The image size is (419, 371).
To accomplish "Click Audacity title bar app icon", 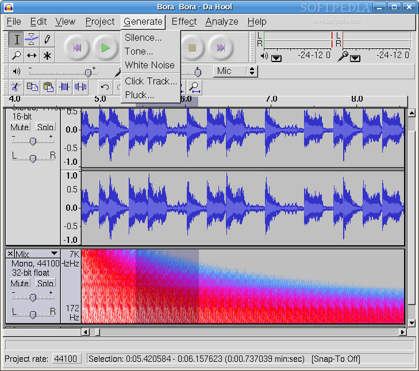I will [9, 7].
